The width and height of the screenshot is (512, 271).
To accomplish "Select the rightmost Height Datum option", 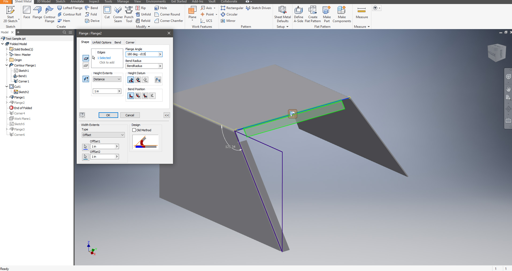I will click(158, 79).
